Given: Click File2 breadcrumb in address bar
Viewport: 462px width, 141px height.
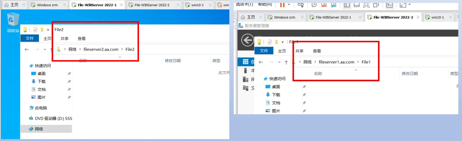Looking at the screenshot, I should (130, 49).
